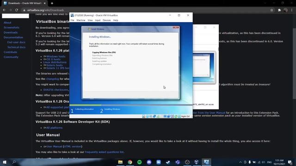
Task: Open File Explorer from the taskbar
Action: click(120, 162)
